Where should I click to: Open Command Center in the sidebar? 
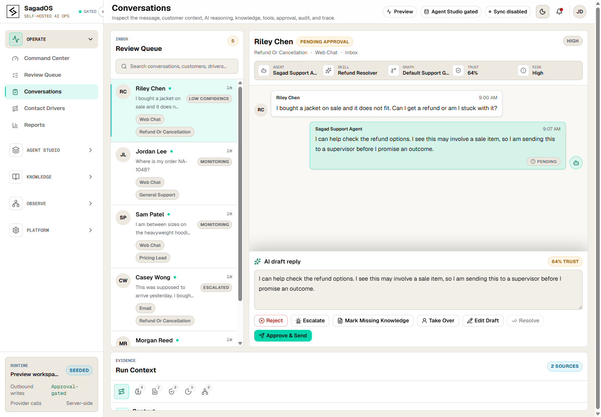point(51,58)
